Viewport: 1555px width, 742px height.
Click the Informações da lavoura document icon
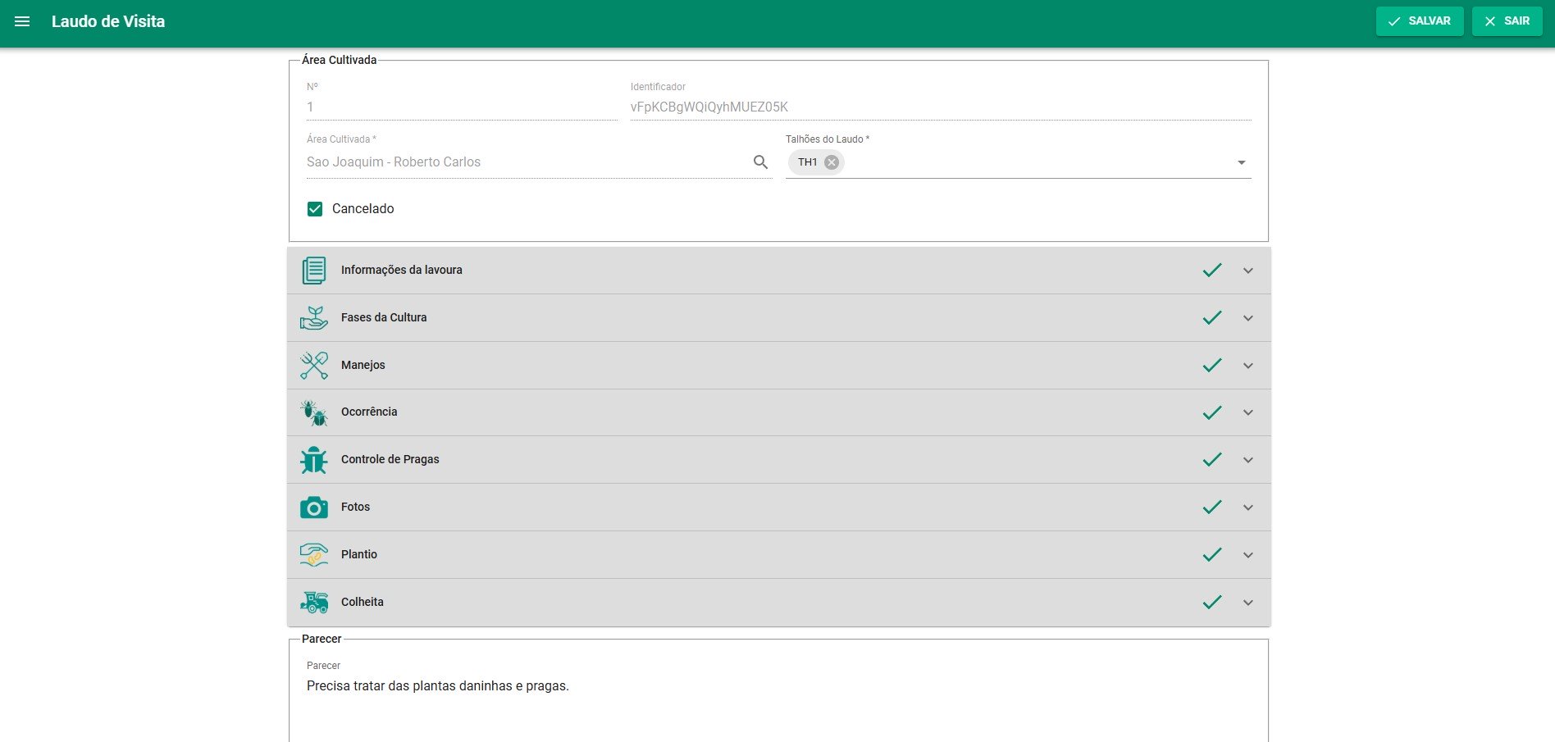click(313, 271)
